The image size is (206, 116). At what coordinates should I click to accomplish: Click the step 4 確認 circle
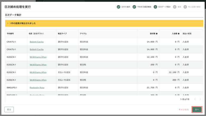point(175,7)
